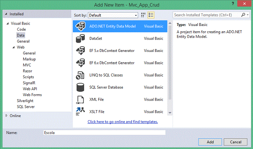Select the XML File icon
Viewport: 253px width, 149px height.
click(80, 100)
